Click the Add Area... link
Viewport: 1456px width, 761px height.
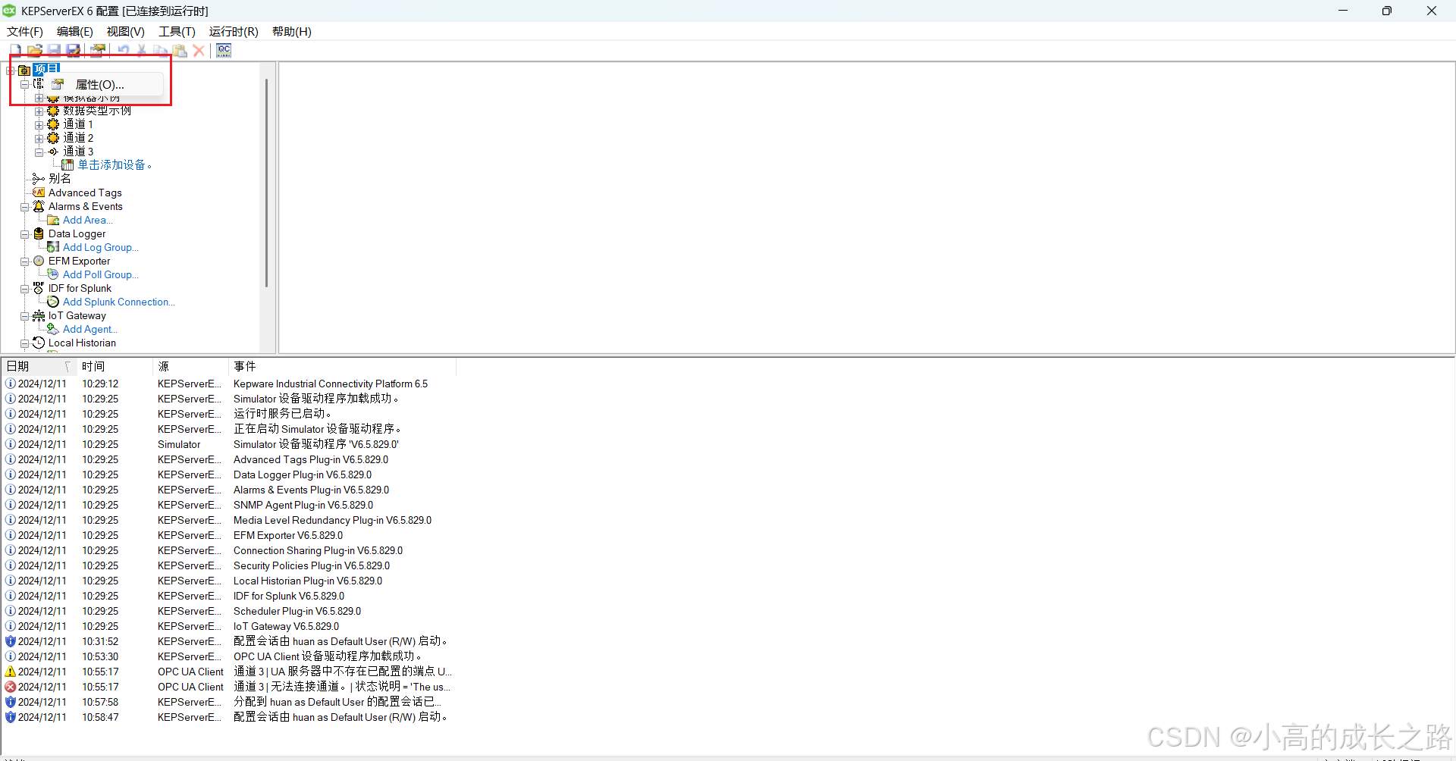(87, 220)
